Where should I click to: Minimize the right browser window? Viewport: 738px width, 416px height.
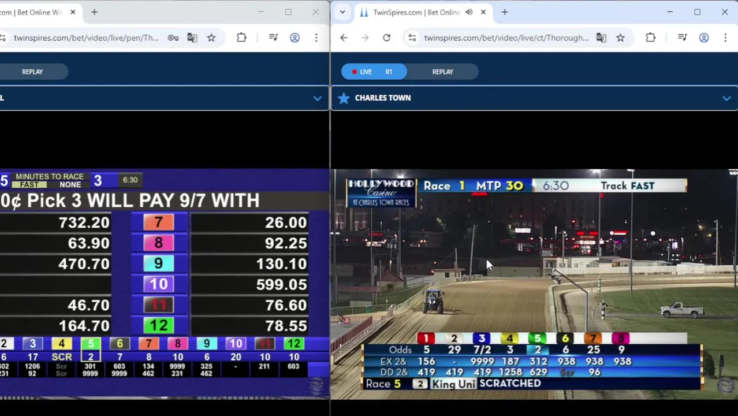(x=670, y=12)
